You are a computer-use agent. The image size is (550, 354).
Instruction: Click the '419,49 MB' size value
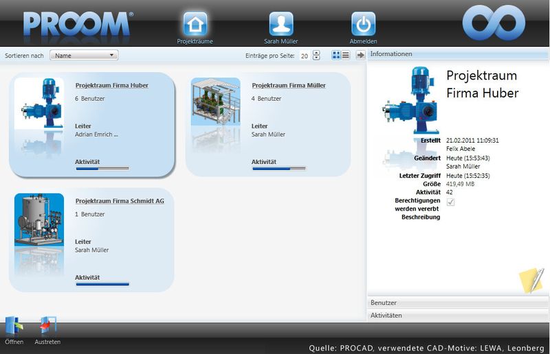pyautogui.click(x=460, y=184)
